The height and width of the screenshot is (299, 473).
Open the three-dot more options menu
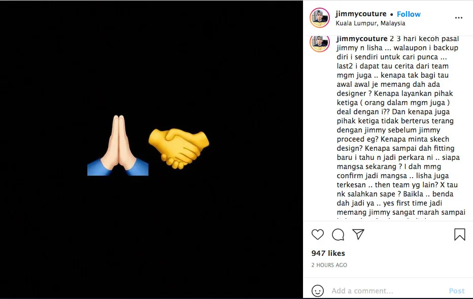click(x=459, y=18)
